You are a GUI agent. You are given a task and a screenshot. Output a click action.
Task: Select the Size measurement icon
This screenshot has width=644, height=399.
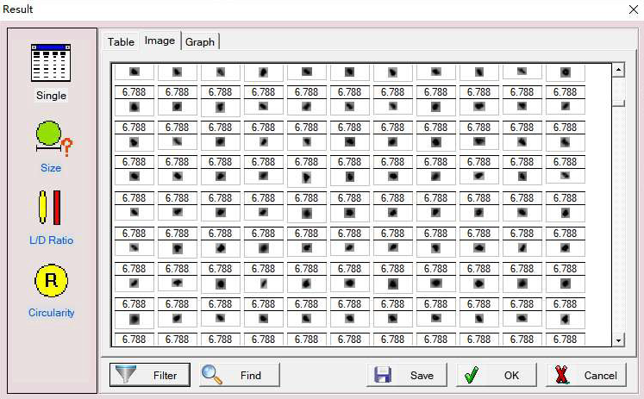click(53, 139)
